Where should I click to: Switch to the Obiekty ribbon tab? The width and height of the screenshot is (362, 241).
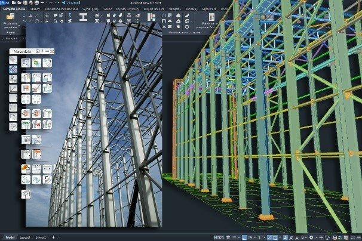pos(35,9)
